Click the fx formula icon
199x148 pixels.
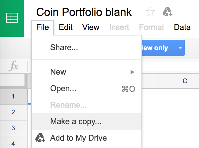coord(13,66)
